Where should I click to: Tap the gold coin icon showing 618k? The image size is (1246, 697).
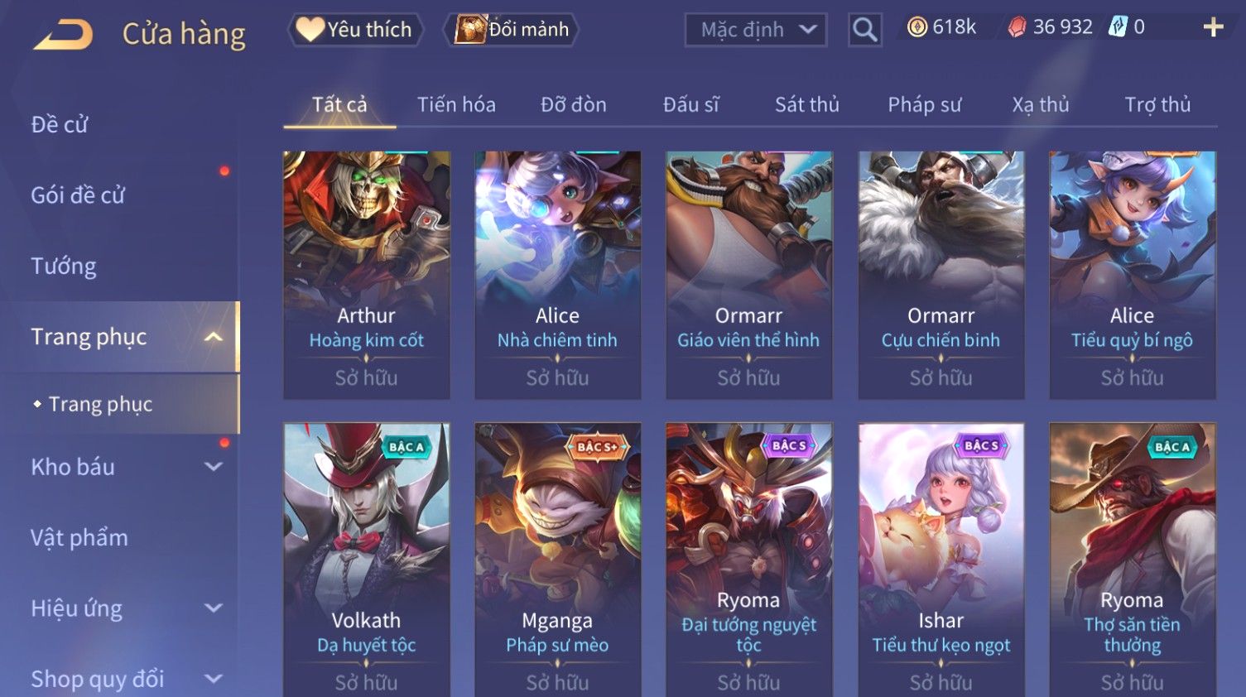pyautogui.click(x=917, y=27)
